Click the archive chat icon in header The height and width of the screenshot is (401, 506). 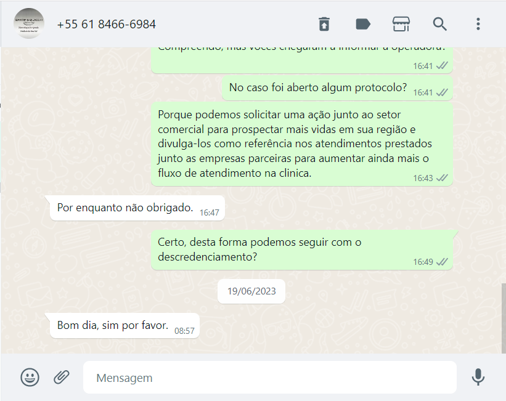click(324, 24)
